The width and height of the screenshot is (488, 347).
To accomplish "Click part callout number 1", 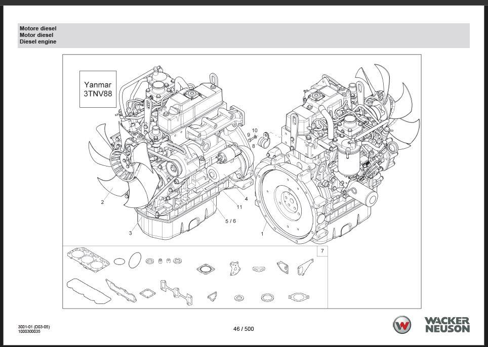I will 262,234.
